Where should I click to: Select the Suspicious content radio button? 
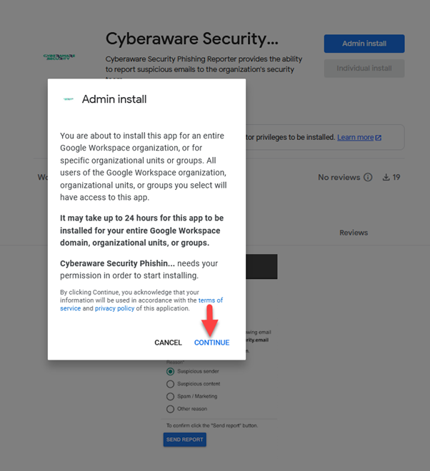(170, 384)
